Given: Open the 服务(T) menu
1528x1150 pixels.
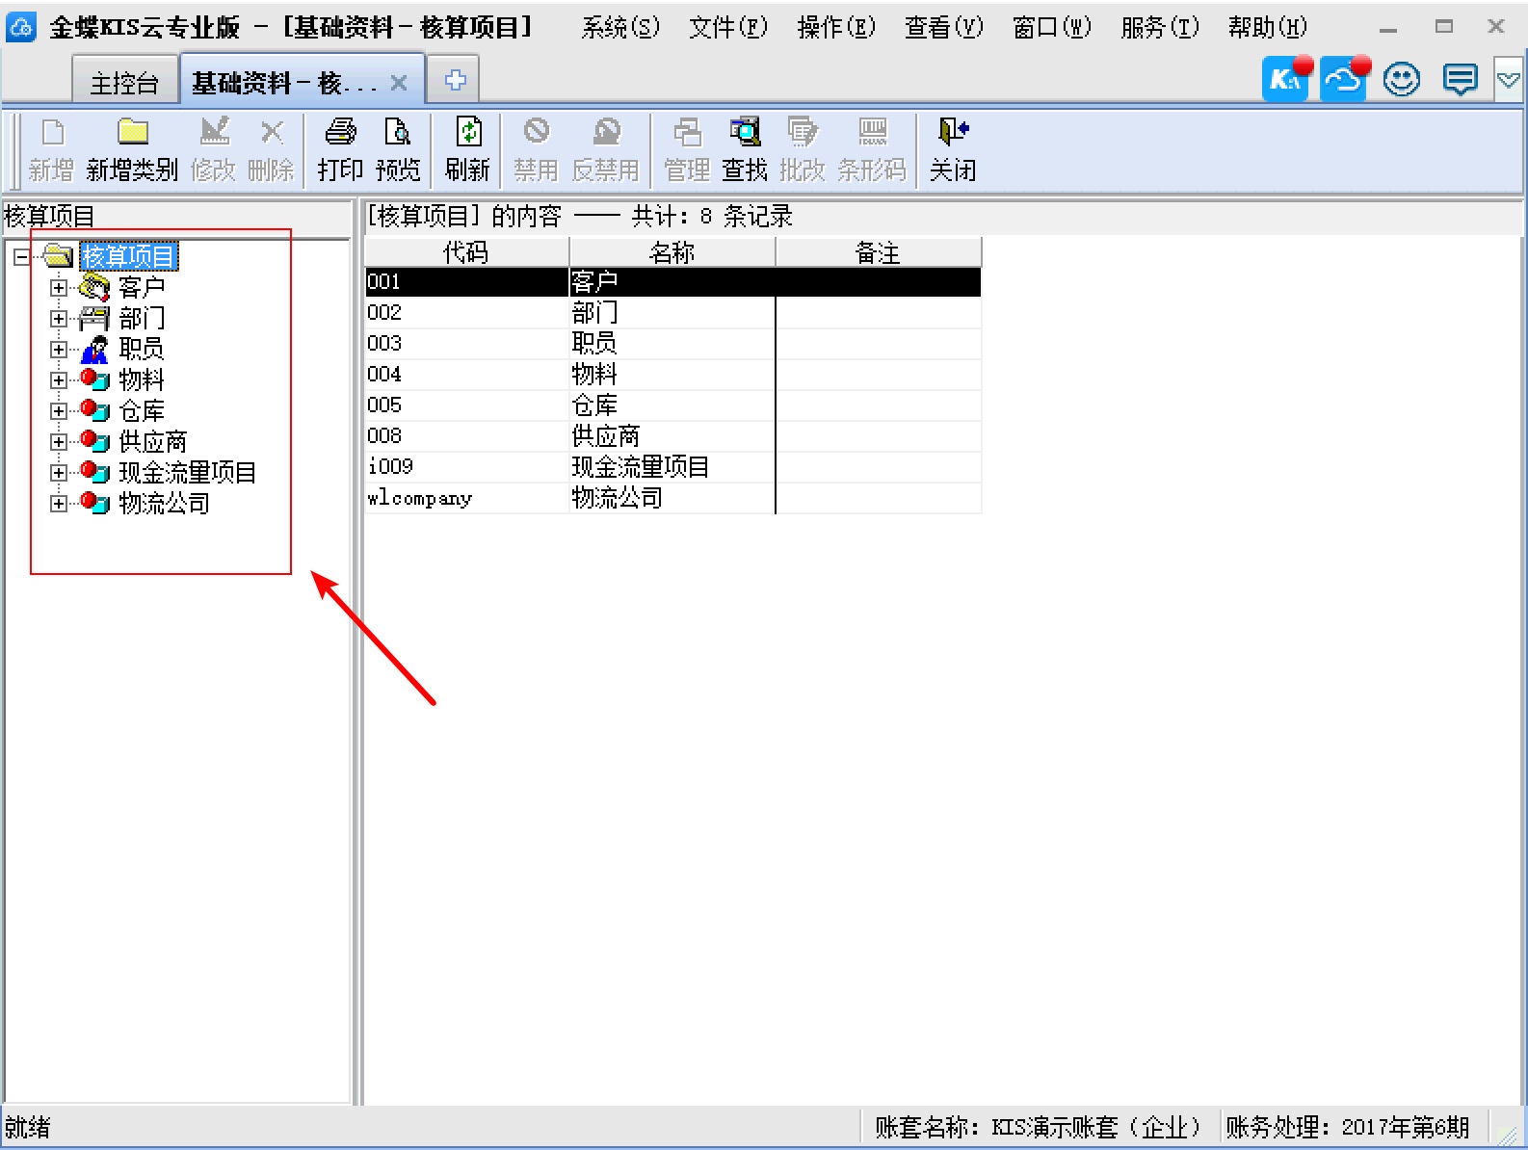Looking at the screenshot, I should (x=1160, y=27).
